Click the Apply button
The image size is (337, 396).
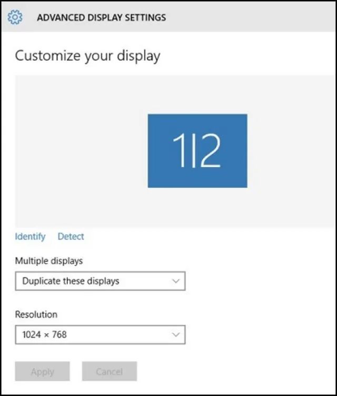[43, 371]
